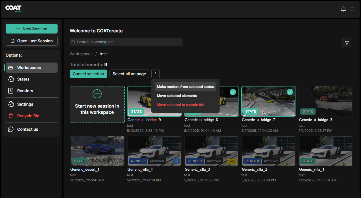The width and height of the screenshot is (361, 198).
Task: Choose Make renders from selected states
Action: coord(185,87)
